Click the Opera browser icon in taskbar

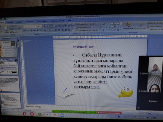tap(25, 114)
